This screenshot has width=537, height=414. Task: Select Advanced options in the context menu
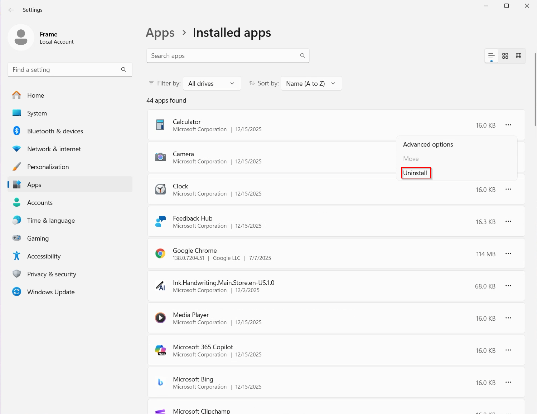pyautogui.click(x=428, y=144)
